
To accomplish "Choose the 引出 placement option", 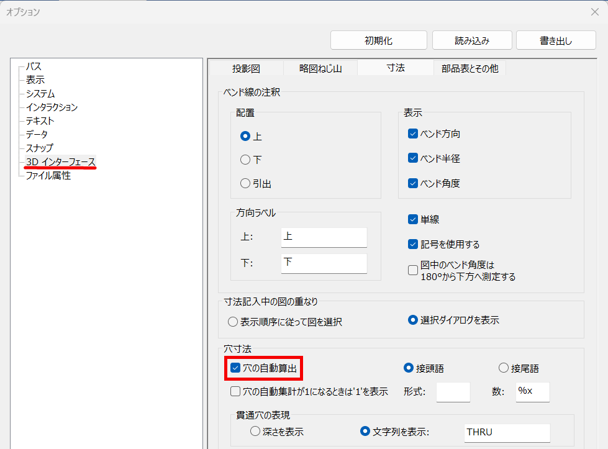I will pyautogui.click(x=245, y=184).
